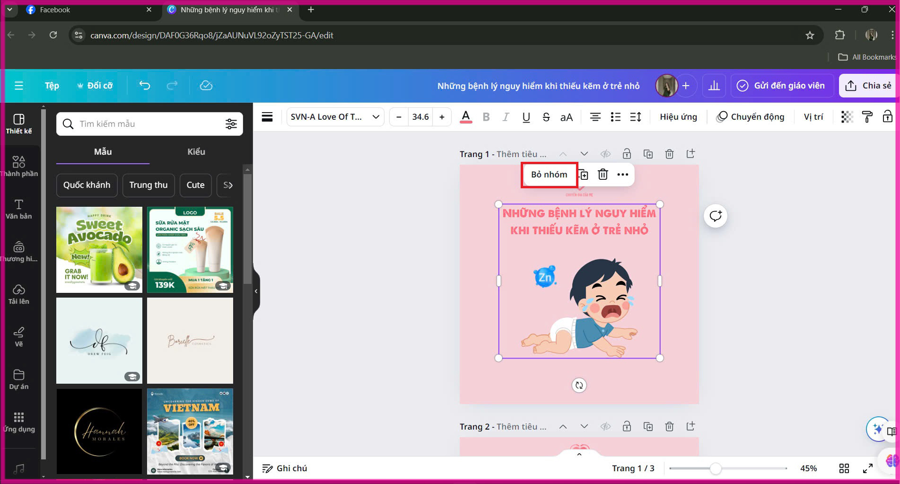Open the analytics chart icon
This screenshot has height=484, width=900.
pyautogui.click(x=714, y=86)
